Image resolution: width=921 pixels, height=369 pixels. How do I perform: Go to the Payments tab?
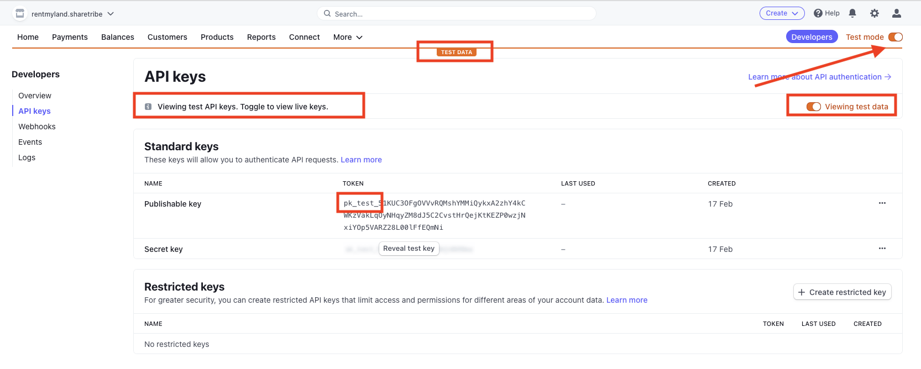[x=70, y=37]
